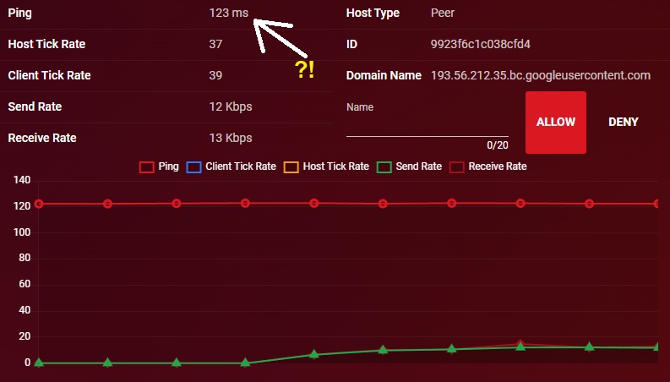Click the raised Receive Rate peak marker
This screenshot has height=382, width=670.
pyautogui.click(x=520, y=344)
